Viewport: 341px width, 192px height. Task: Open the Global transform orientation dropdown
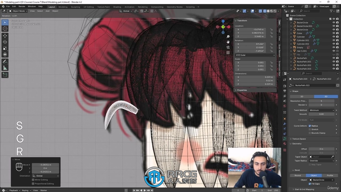tap(125, 11)
